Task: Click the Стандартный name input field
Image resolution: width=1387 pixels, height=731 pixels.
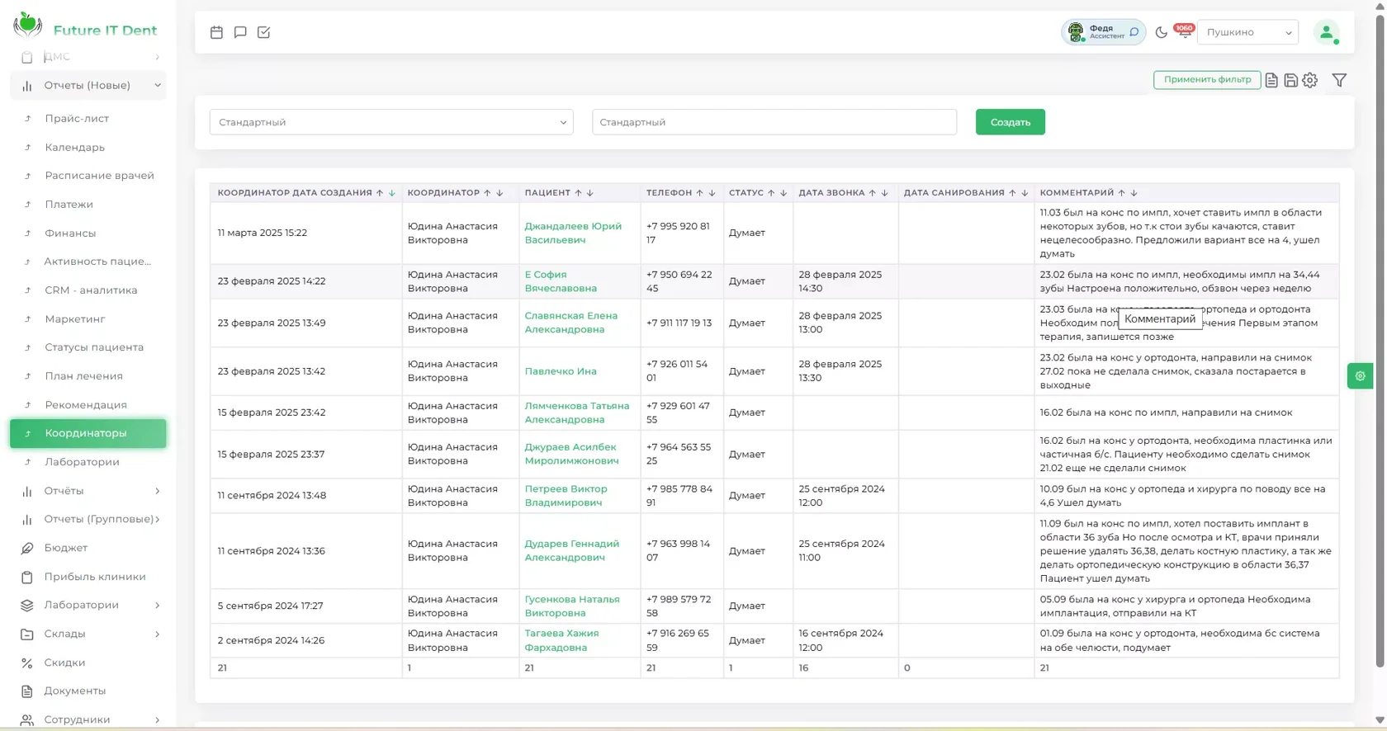Action: coord(774,122)
